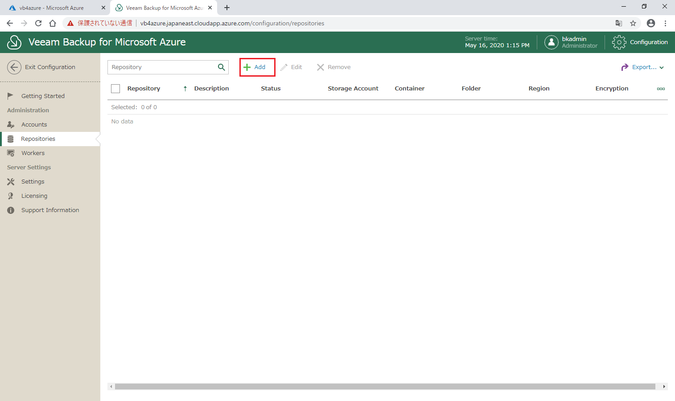The width and height of the screenshot is (675, 401).
Task: Click the Status column header
Action: tap(271, 89)
